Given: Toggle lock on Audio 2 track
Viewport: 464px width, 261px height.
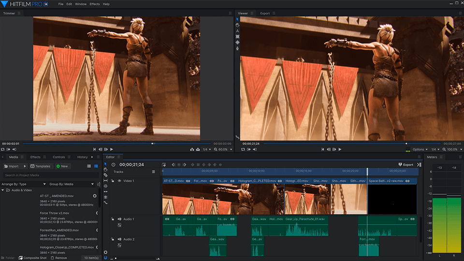Looking at the screenshot, I should [113, 239].
